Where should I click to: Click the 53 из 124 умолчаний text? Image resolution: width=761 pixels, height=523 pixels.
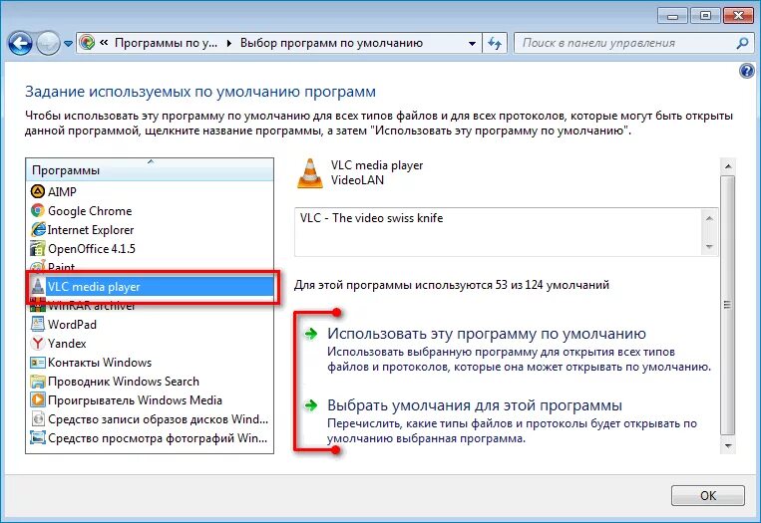(x=552, y=285)
